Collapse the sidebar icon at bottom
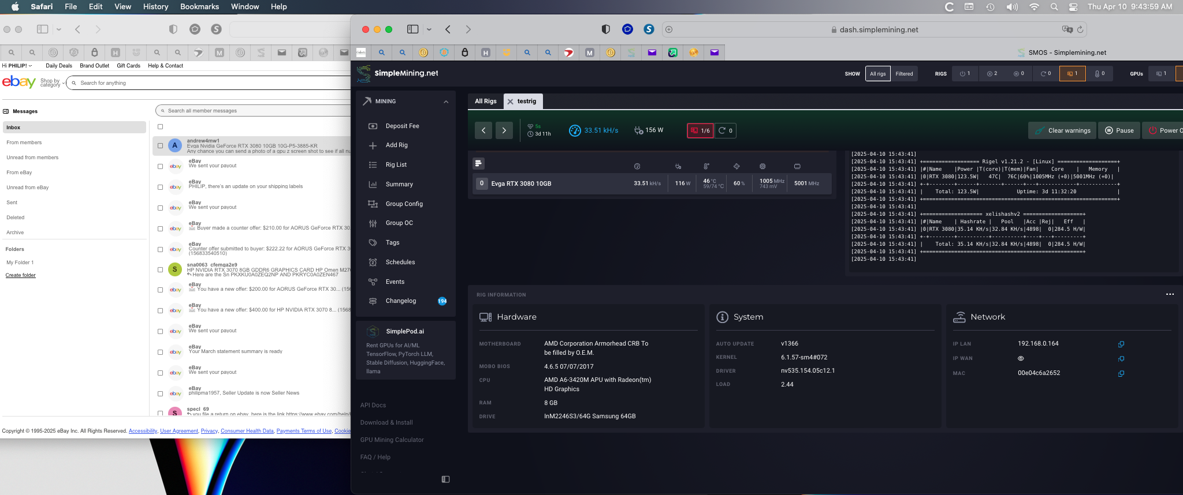 [x=445, y=479]
